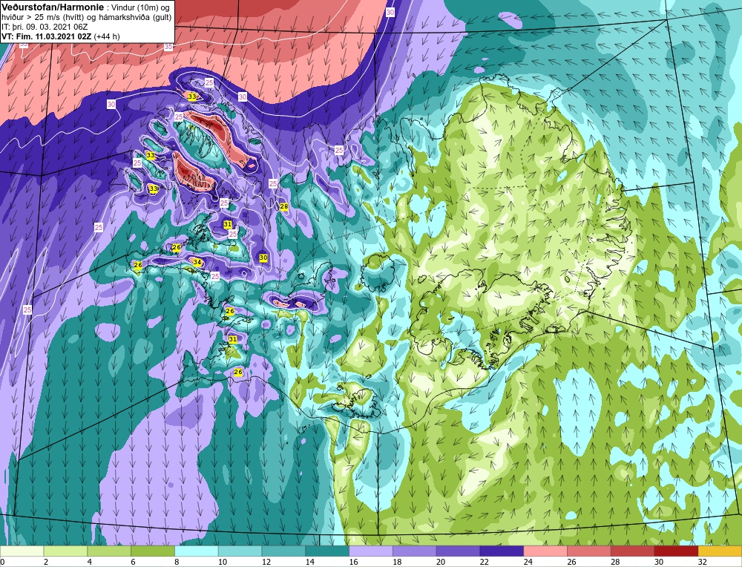This screenshot has width=742, height=567.
Task: Select the 16–18 m/s lavender legend swatch
Action: (371, 551)
